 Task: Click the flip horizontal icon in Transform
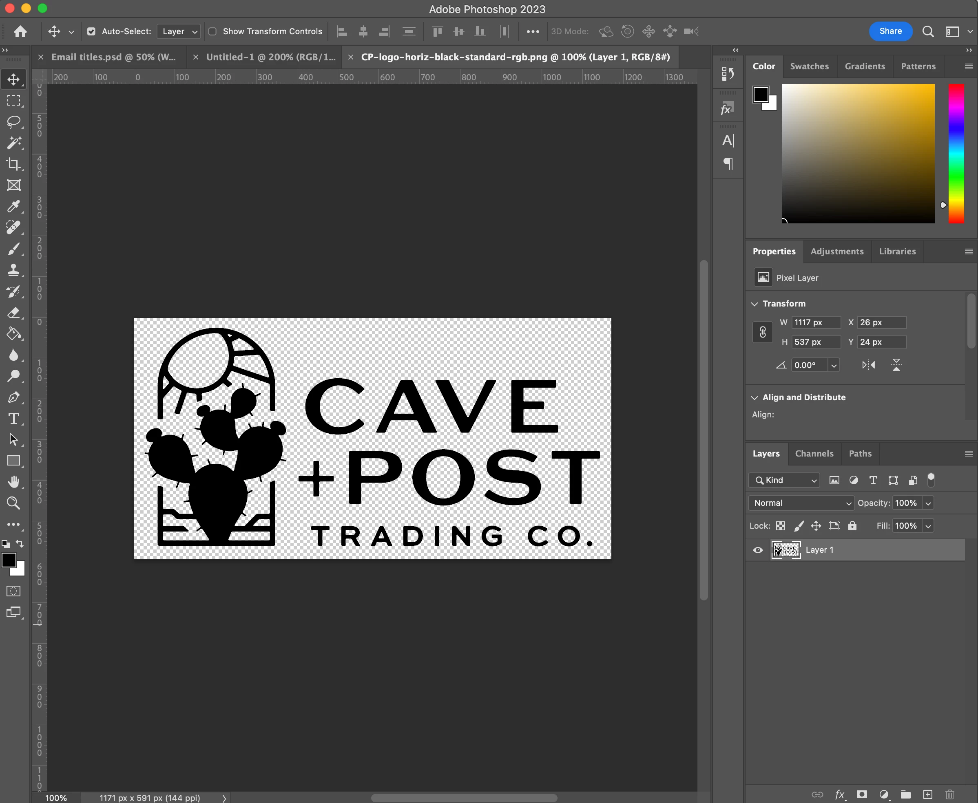click(868, 365)
